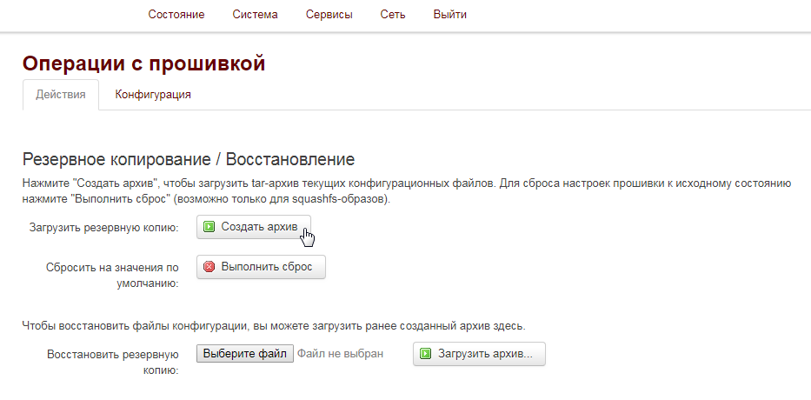
Task: Click the Восстановить резервную копию label
Action: point(113,363)
